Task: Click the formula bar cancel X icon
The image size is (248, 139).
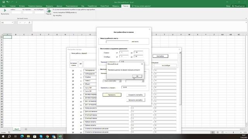Action: click(x=20, y=22)
